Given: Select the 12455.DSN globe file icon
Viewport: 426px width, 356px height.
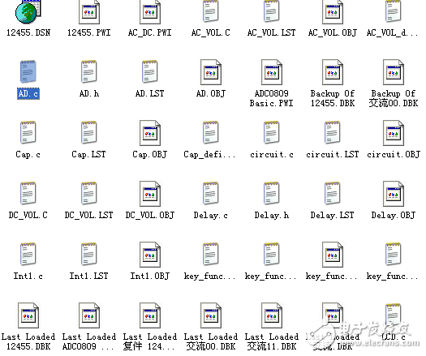Looking at the screenshot, I should click(x=28, y=11).
